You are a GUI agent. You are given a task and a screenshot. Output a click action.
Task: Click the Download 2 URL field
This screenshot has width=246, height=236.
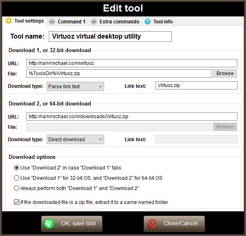coord(132,117)
